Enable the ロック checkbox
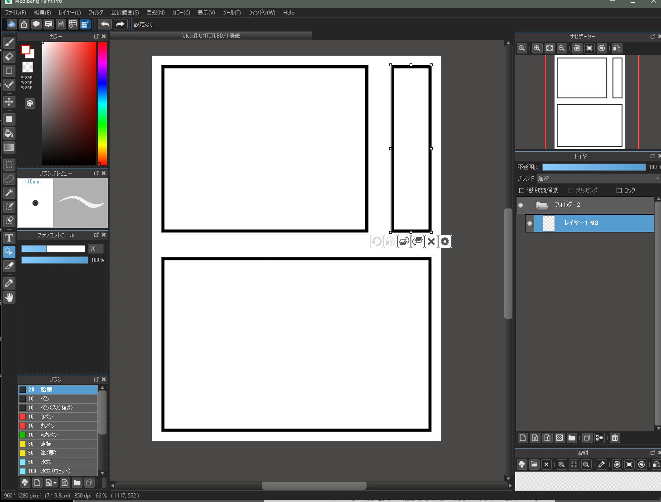The width and height of the screenshot is (661, 502). point(619,190)
